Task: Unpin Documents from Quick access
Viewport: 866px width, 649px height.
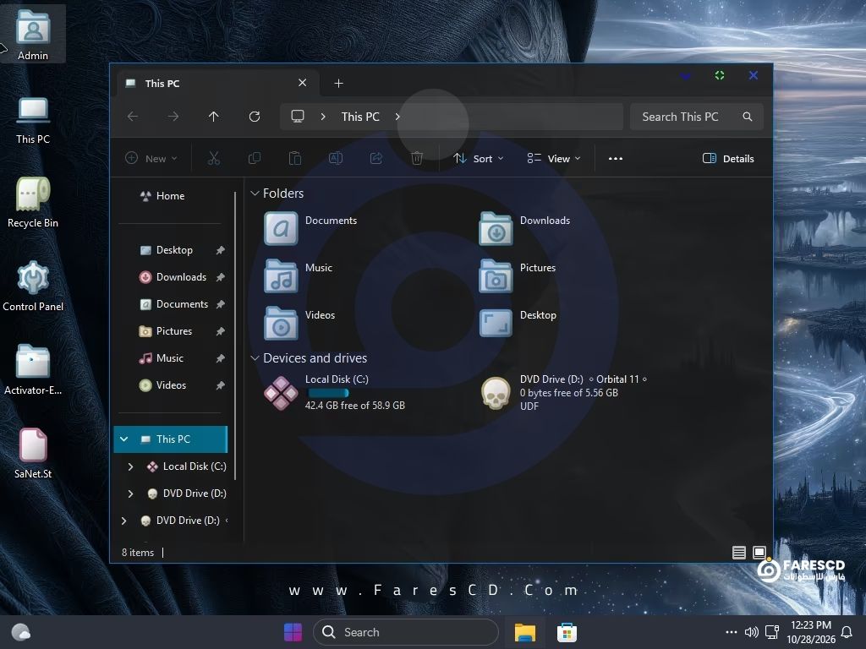Action: (x=220, y=304)
